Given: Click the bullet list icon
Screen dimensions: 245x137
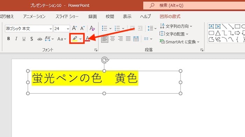Looking at the screenshot, I should tap(104, 28).
